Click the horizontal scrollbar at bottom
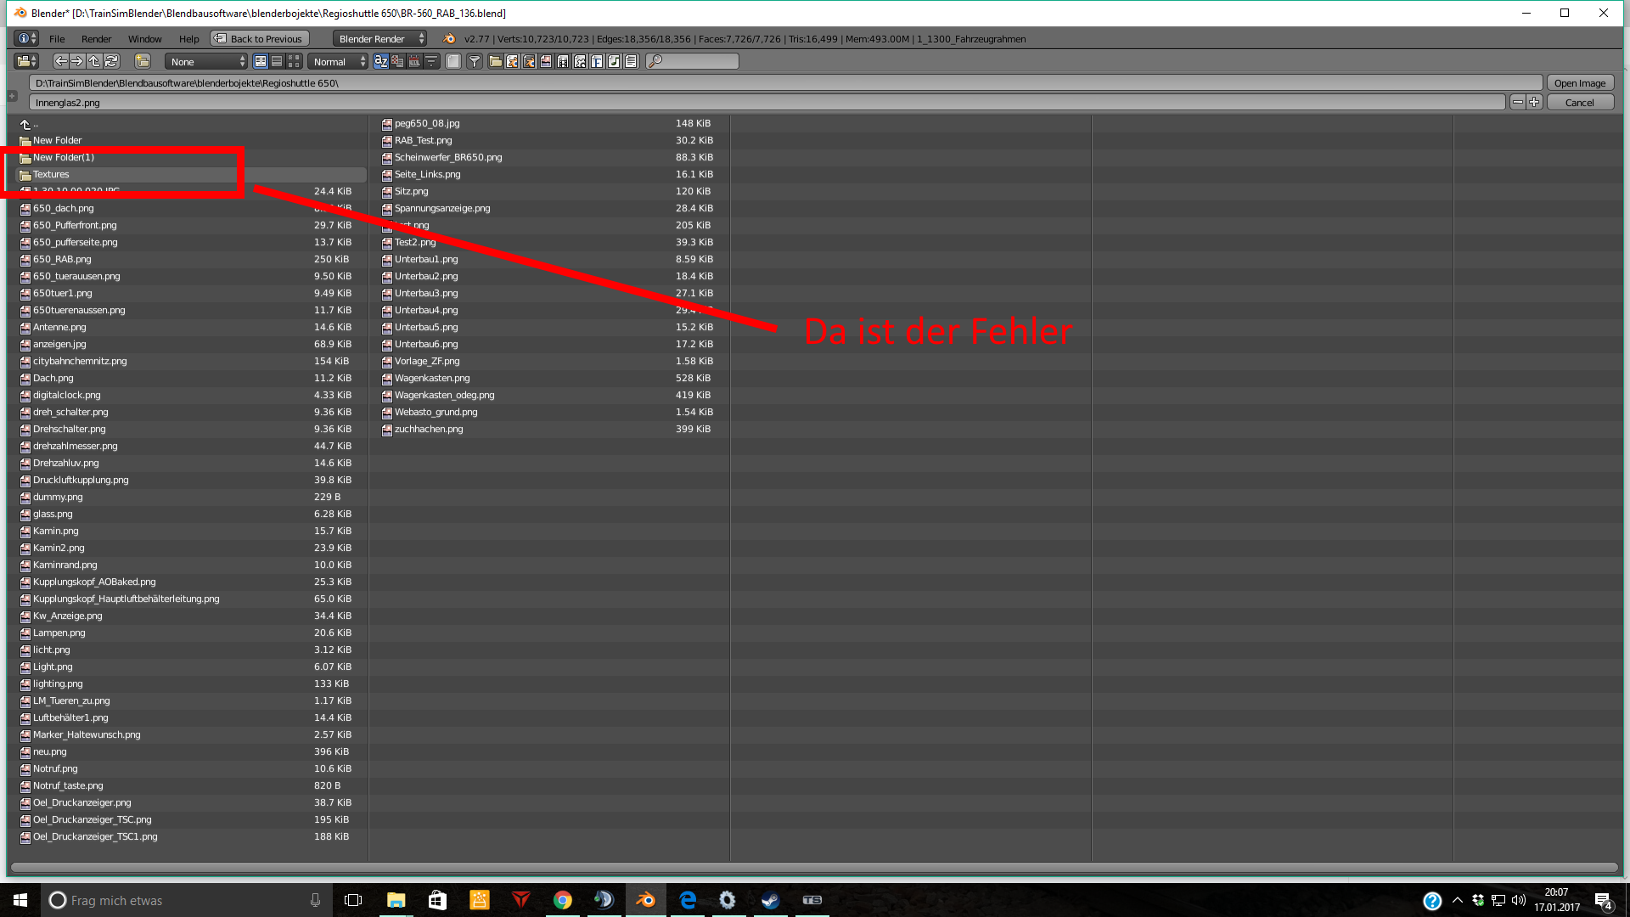This screenshot has height=917, width=1630. (813, 867)
